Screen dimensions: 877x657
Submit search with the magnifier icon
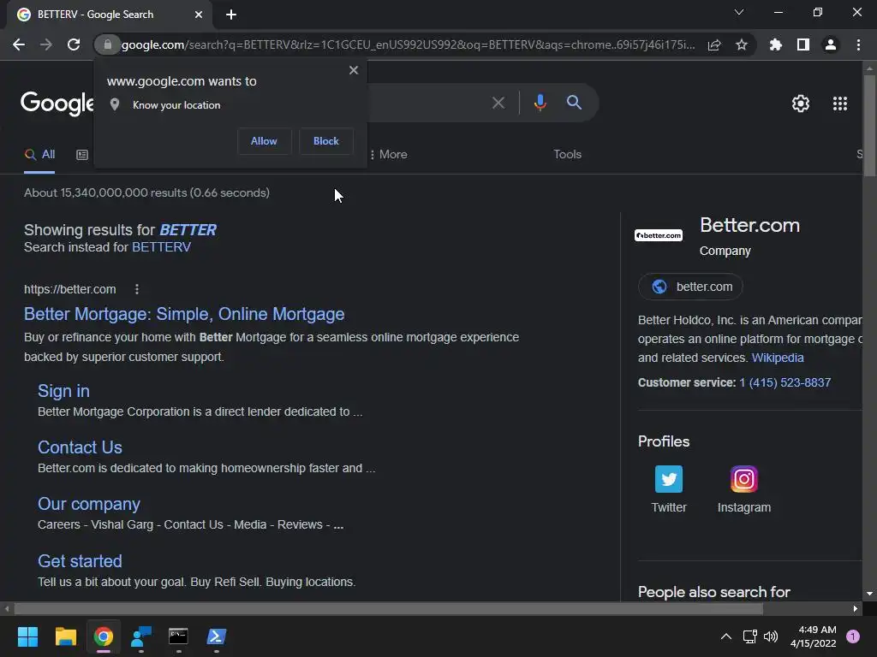coord(574,103)
